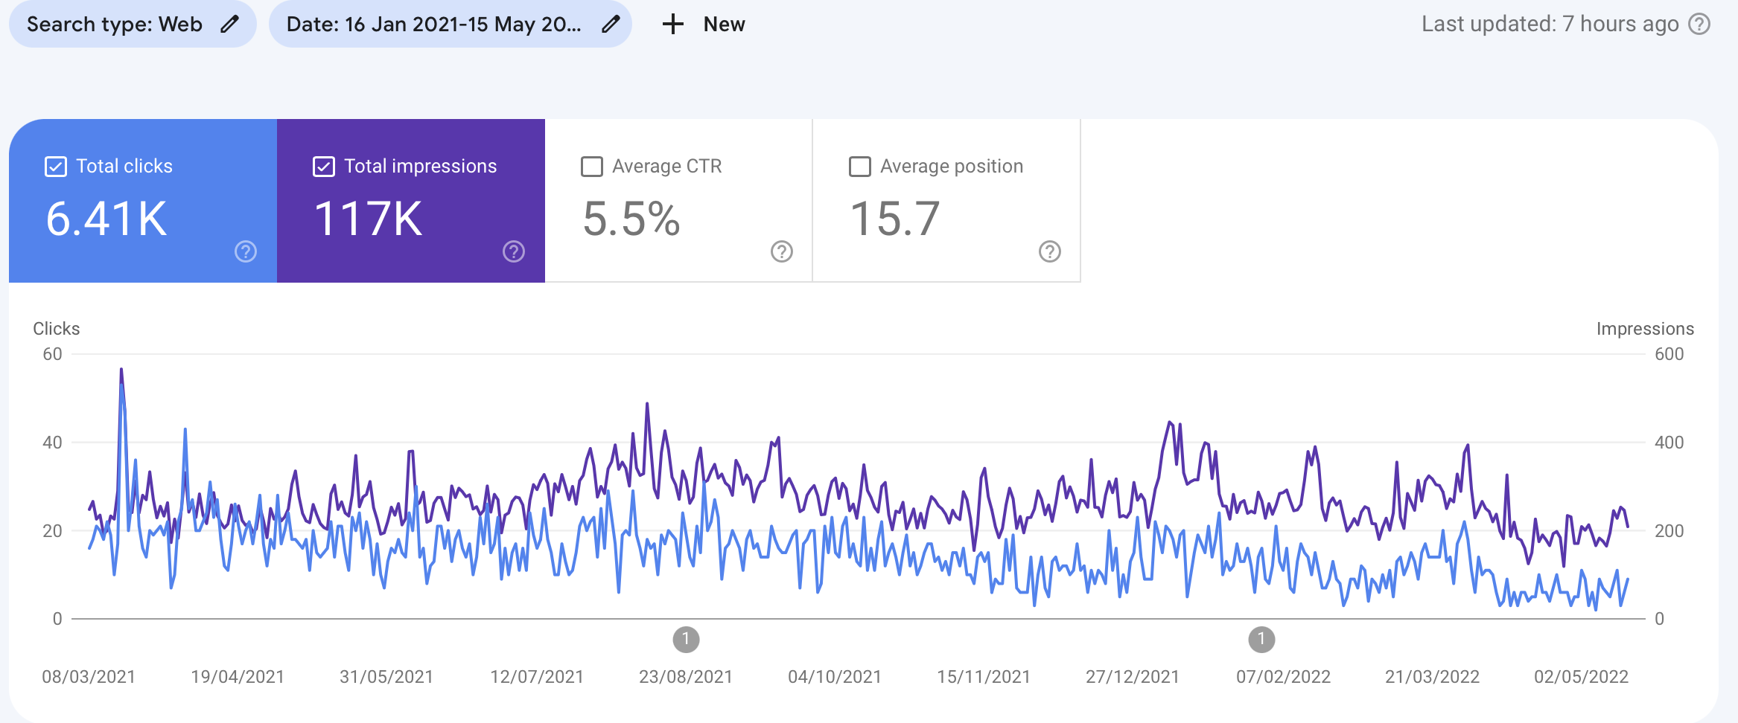Open help icon in Total impressions card
Image resolution: width=1738 pixels, height=723 pixels.
[514, 251]
